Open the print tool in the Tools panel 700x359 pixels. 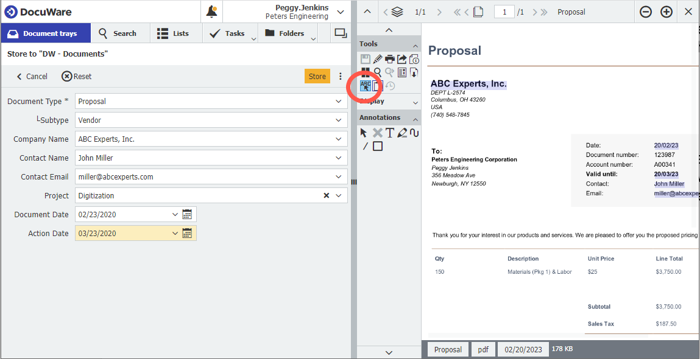pos(389,58)
